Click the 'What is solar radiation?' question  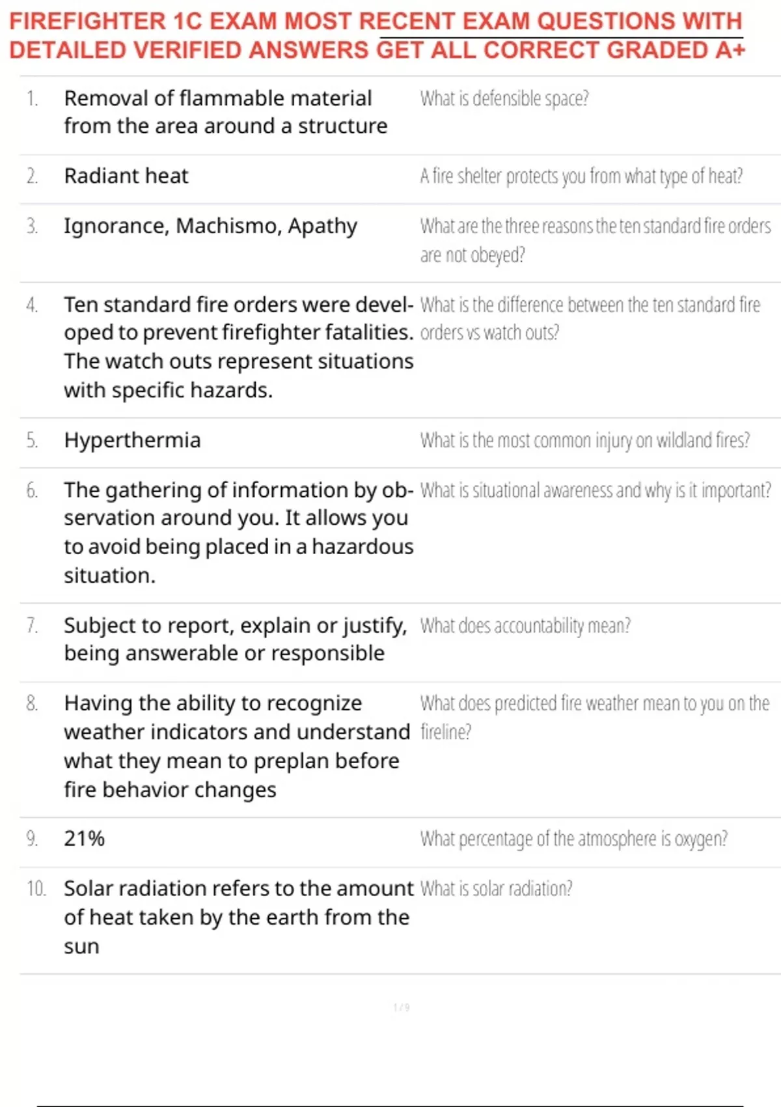point(496,888)
